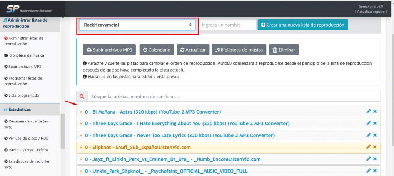Edit the Psychofaint track pencil icon
Viewport: 394px width, 176px height.
coord(369,171)
